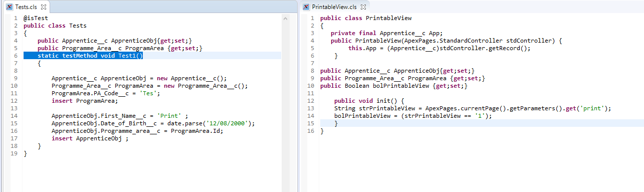The height and width of the screenshot is (192, 644).
Task: Click the scroll-up arrow in Tests editor
Action: (286, 19)
